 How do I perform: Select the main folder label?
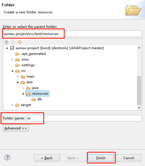[x=30, y=76]
